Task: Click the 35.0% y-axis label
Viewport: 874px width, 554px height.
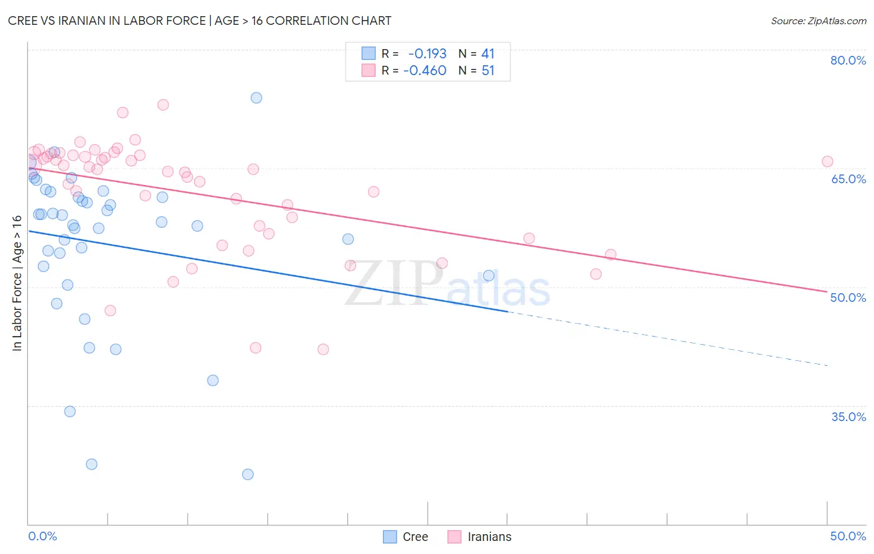Action: [849, 416]
